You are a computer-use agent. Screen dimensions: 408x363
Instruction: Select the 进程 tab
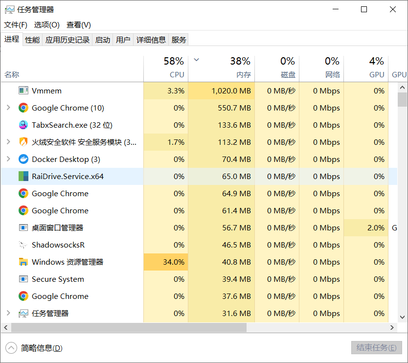click(x=12, y=39)
